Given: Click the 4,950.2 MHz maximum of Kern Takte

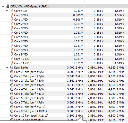Looking at the screenshot, I should pyautogui.click(x=116, y=68).
